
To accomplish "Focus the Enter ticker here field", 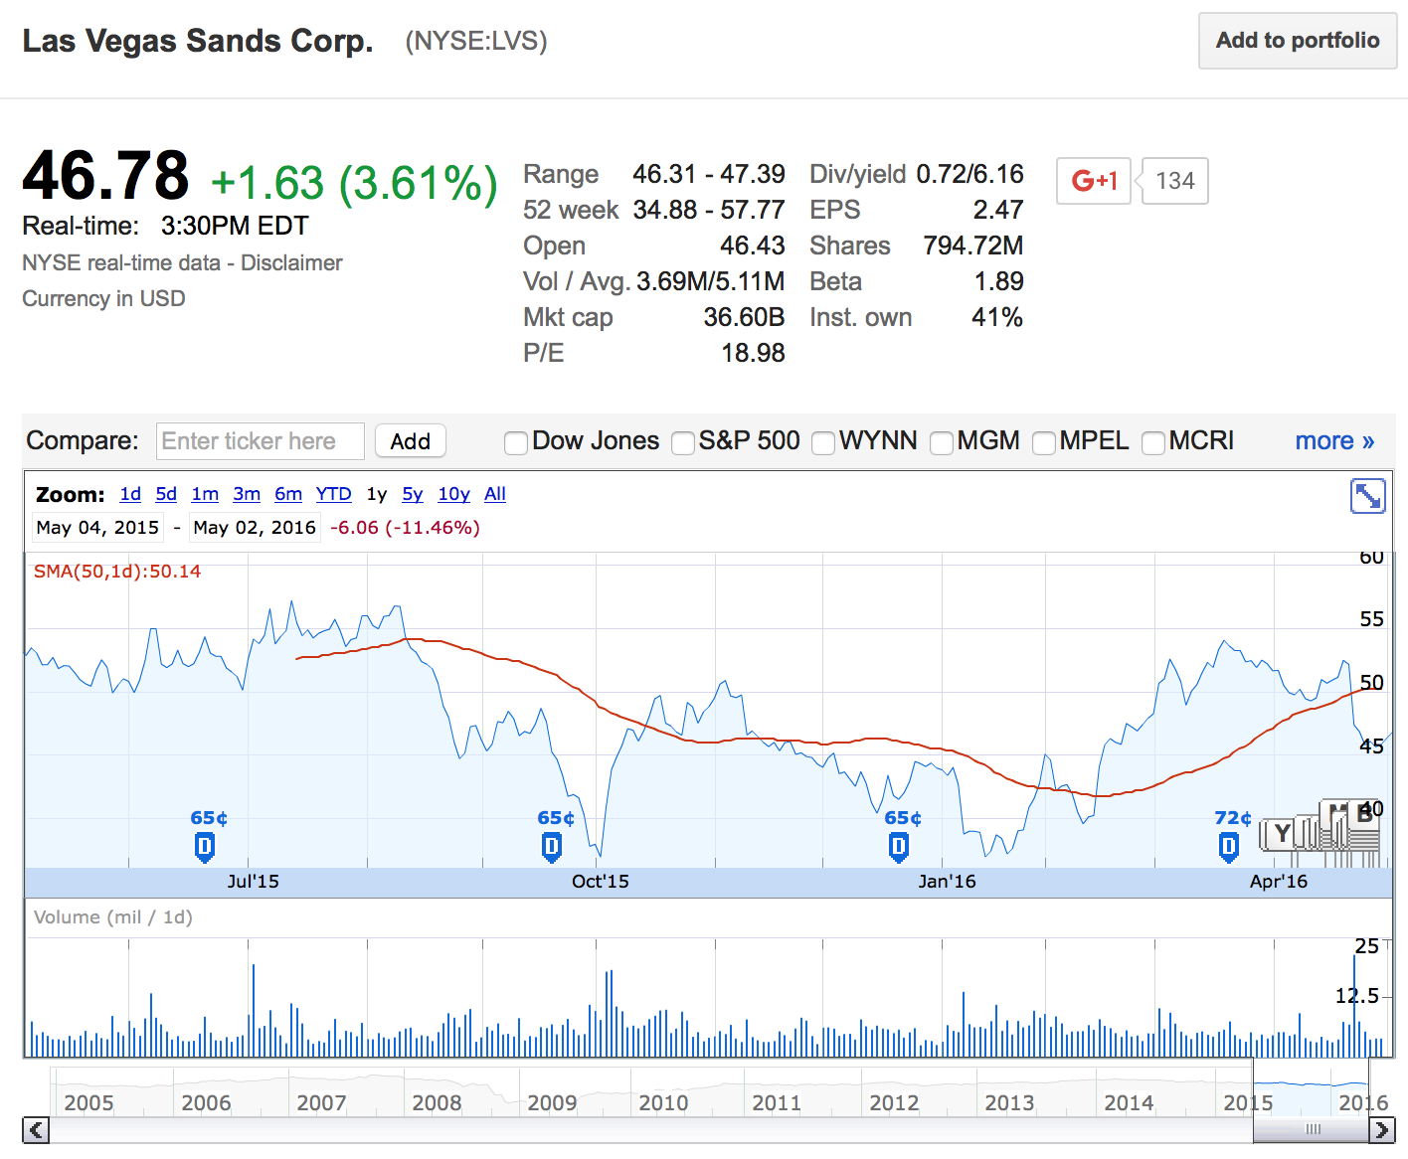I will [261, 441].
